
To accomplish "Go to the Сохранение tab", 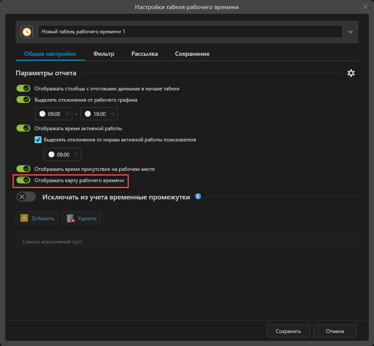I will pyautogui.click(x=192, y=54).
